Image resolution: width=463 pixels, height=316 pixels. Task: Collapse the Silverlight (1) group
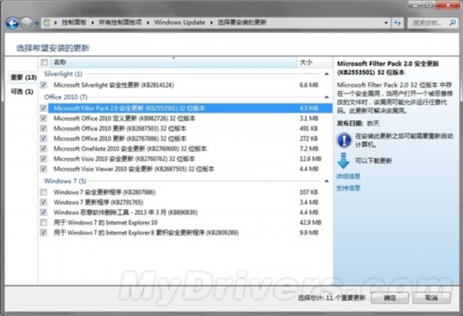tap(327, 74)
